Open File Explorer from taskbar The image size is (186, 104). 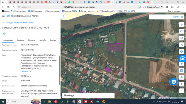pos(50,102)
